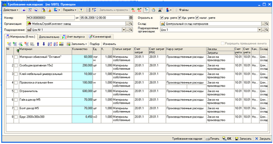Click the blue left-arrow icon in main toolbar
273x144 pixels.
point(24,10)
